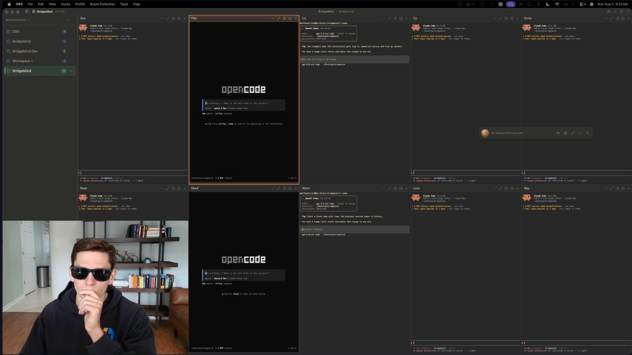
Task: Open voice assistant settings gear
Action: [565, 133]
